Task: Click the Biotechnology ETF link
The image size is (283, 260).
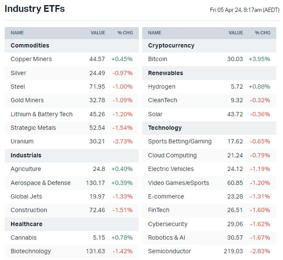Action: (x=31, y=251)
